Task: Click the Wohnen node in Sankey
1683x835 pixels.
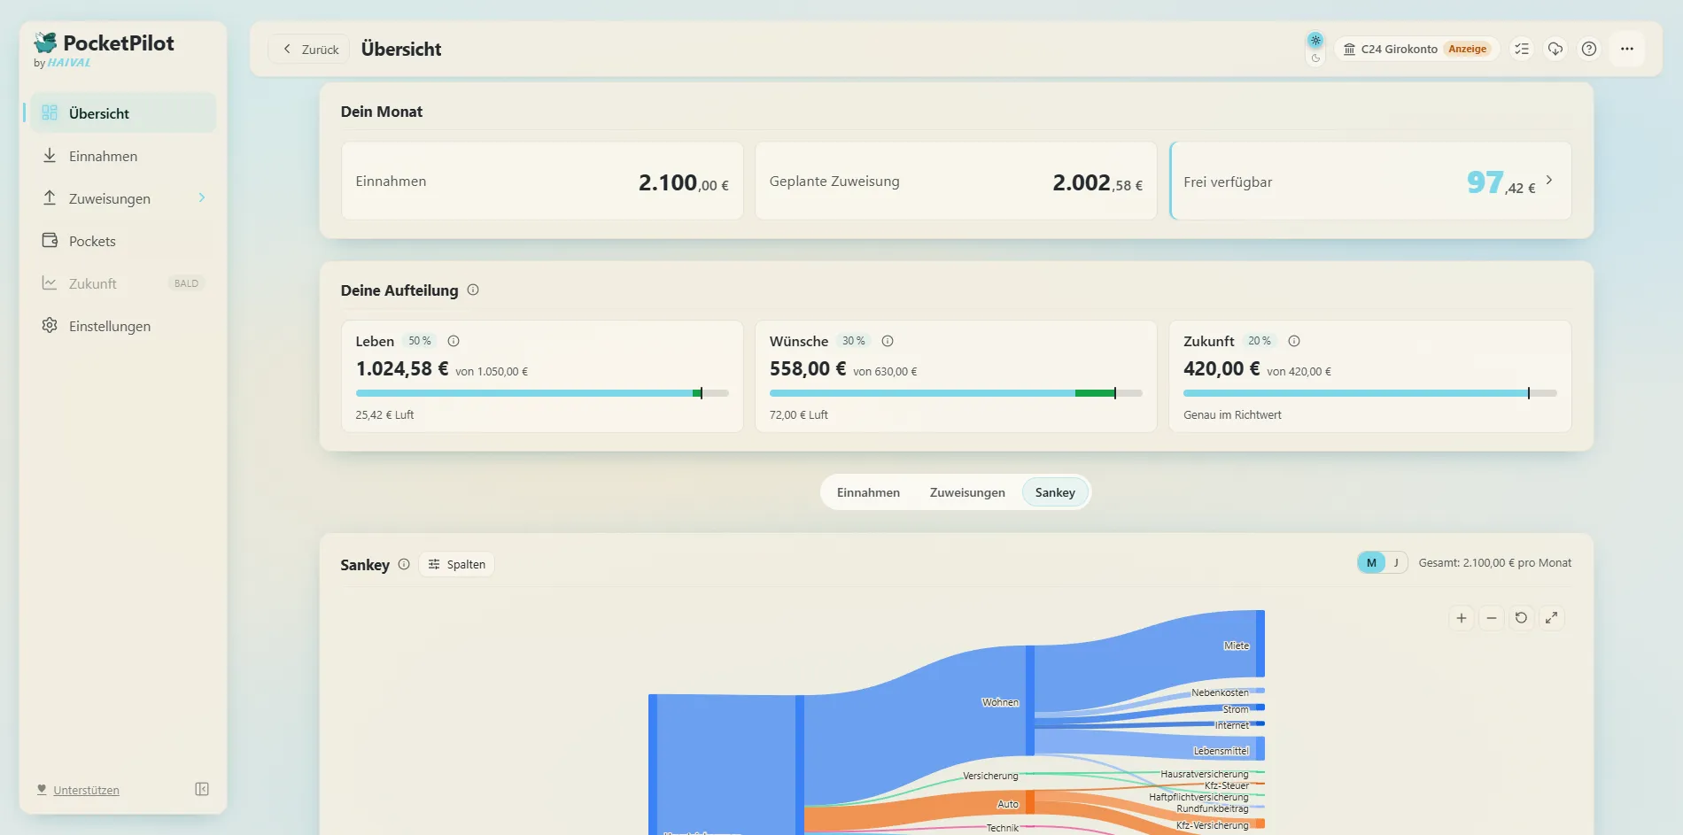Action: [x=1030, y=700]
